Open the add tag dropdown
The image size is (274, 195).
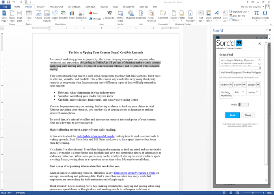257,92
